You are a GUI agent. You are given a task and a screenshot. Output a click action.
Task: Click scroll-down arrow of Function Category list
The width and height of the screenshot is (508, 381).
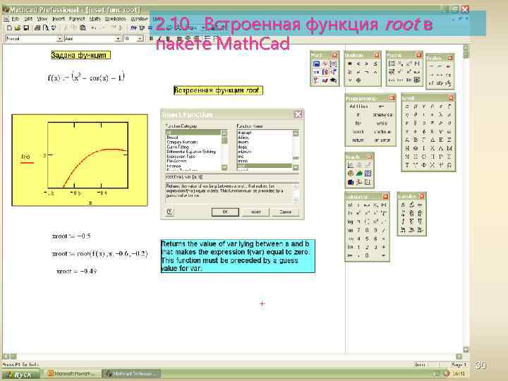tap(224, 167)
